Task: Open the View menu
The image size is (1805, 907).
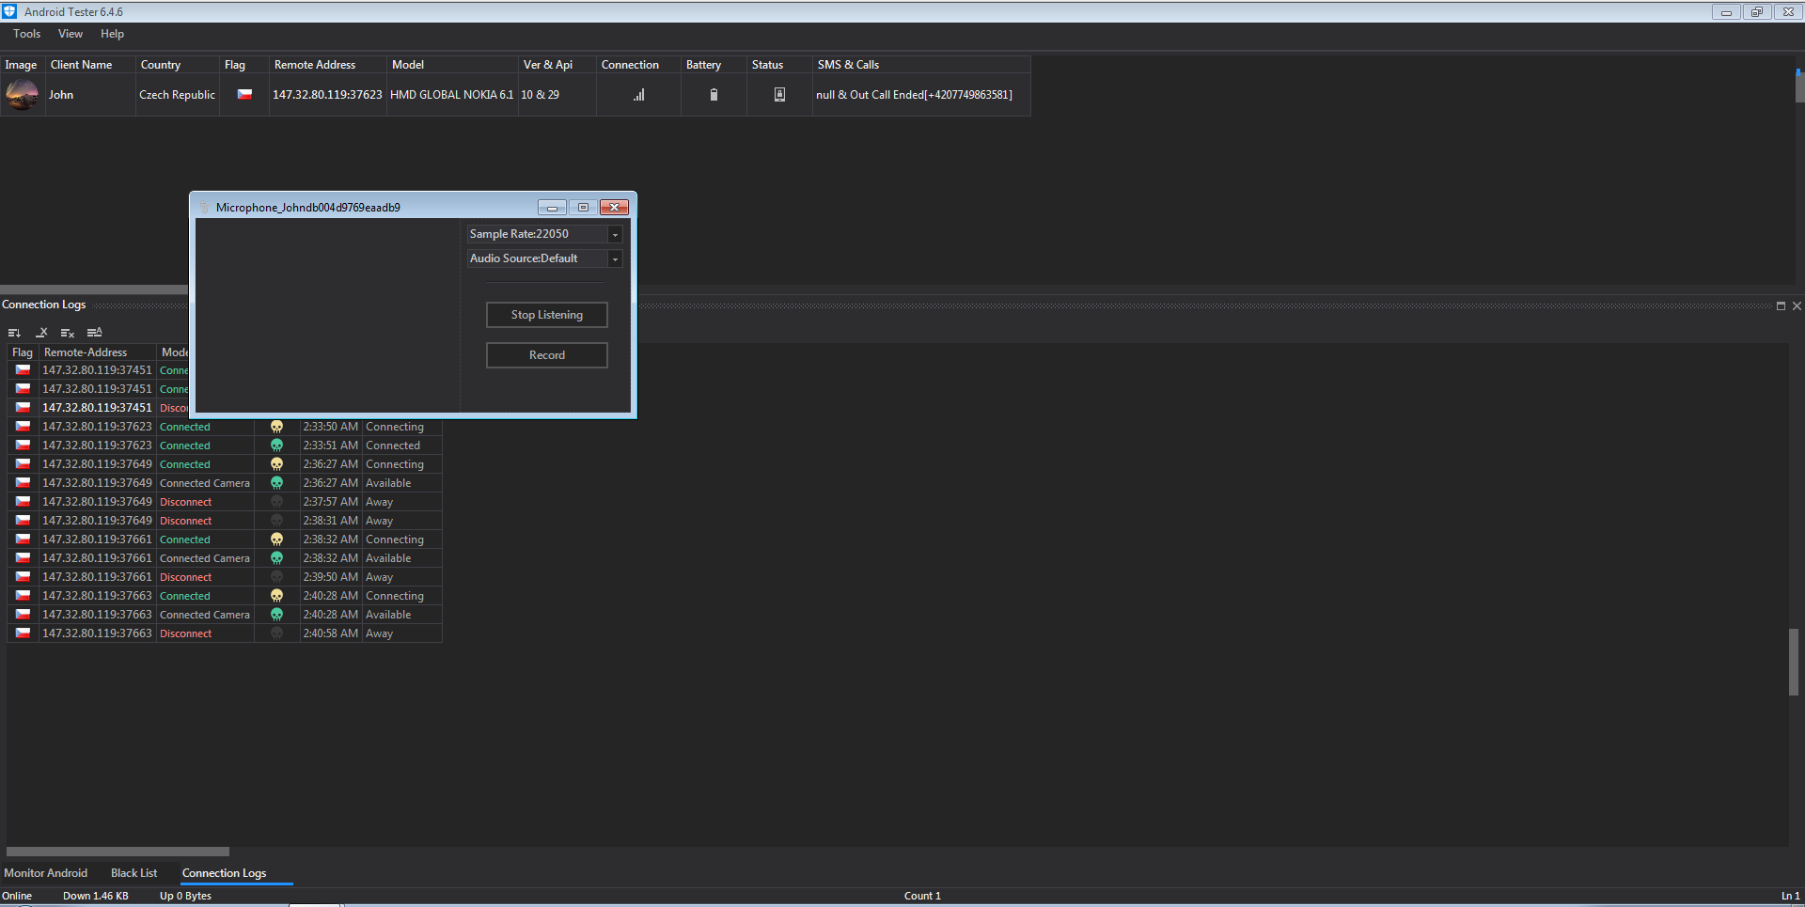Action: point(71,34)
